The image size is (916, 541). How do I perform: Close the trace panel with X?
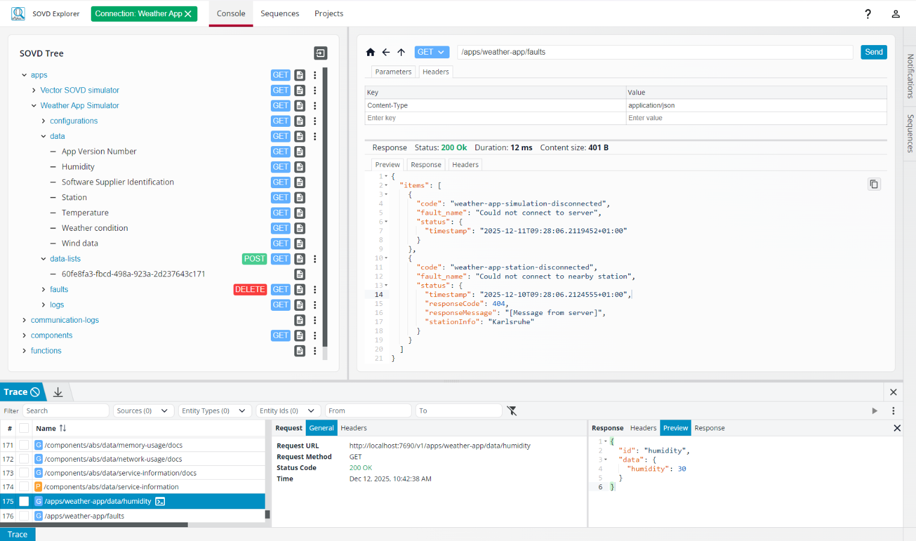(x=893, y=392)
